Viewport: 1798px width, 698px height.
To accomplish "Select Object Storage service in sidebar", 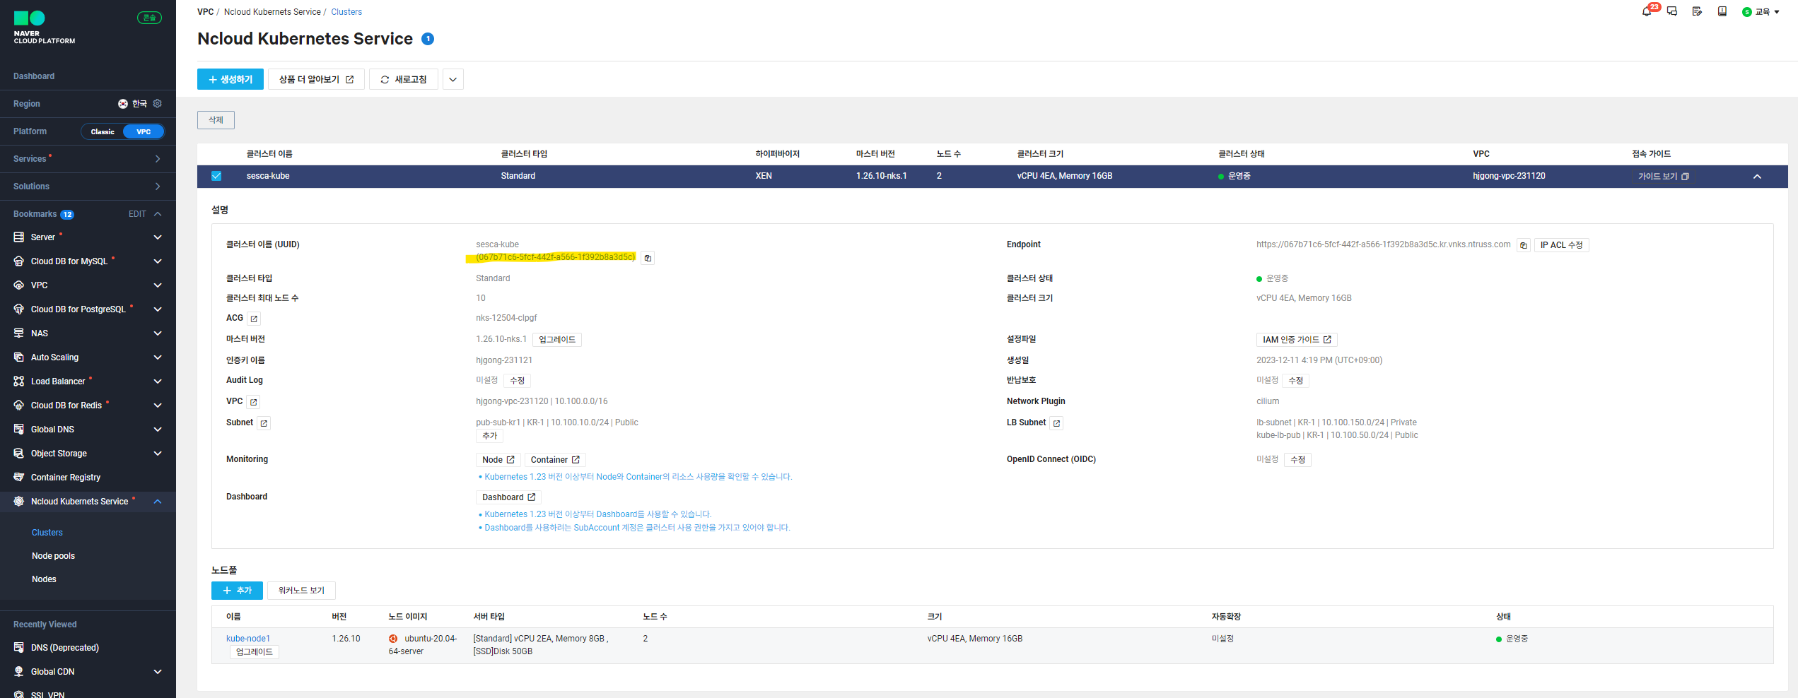I will pos(59,453).
